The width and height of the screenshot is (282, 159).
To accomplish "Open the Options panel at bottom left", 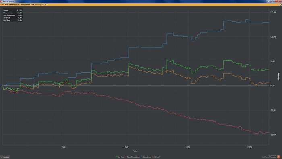I will 5,157.
